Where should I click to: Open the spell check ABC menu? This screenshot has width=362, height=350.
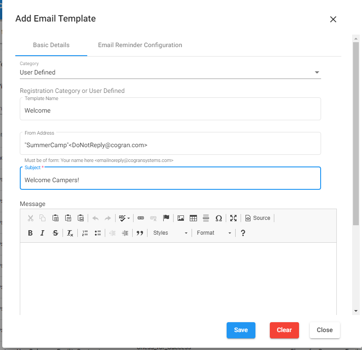tap(124, 218)
